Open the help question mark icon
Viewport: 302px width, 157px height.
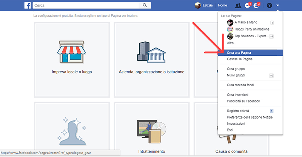click(x=269, y=6)
